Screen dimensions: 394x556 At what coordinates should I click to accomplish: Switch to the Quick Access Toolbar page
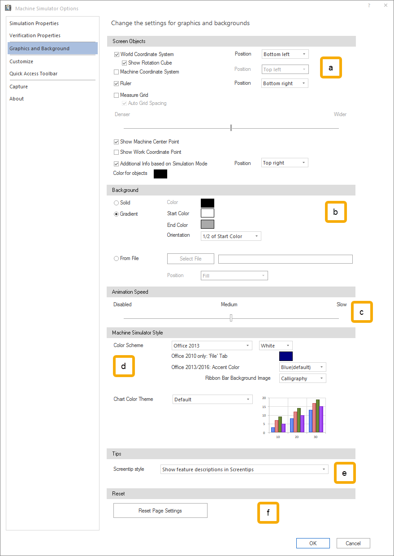tap(34, 74)
